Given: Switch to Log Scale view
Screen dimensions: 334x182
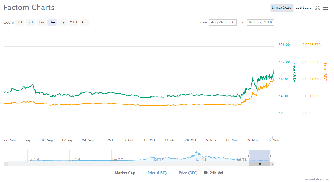Looking at the screenshot, I should pyautogui.click(x=303, y=8).
